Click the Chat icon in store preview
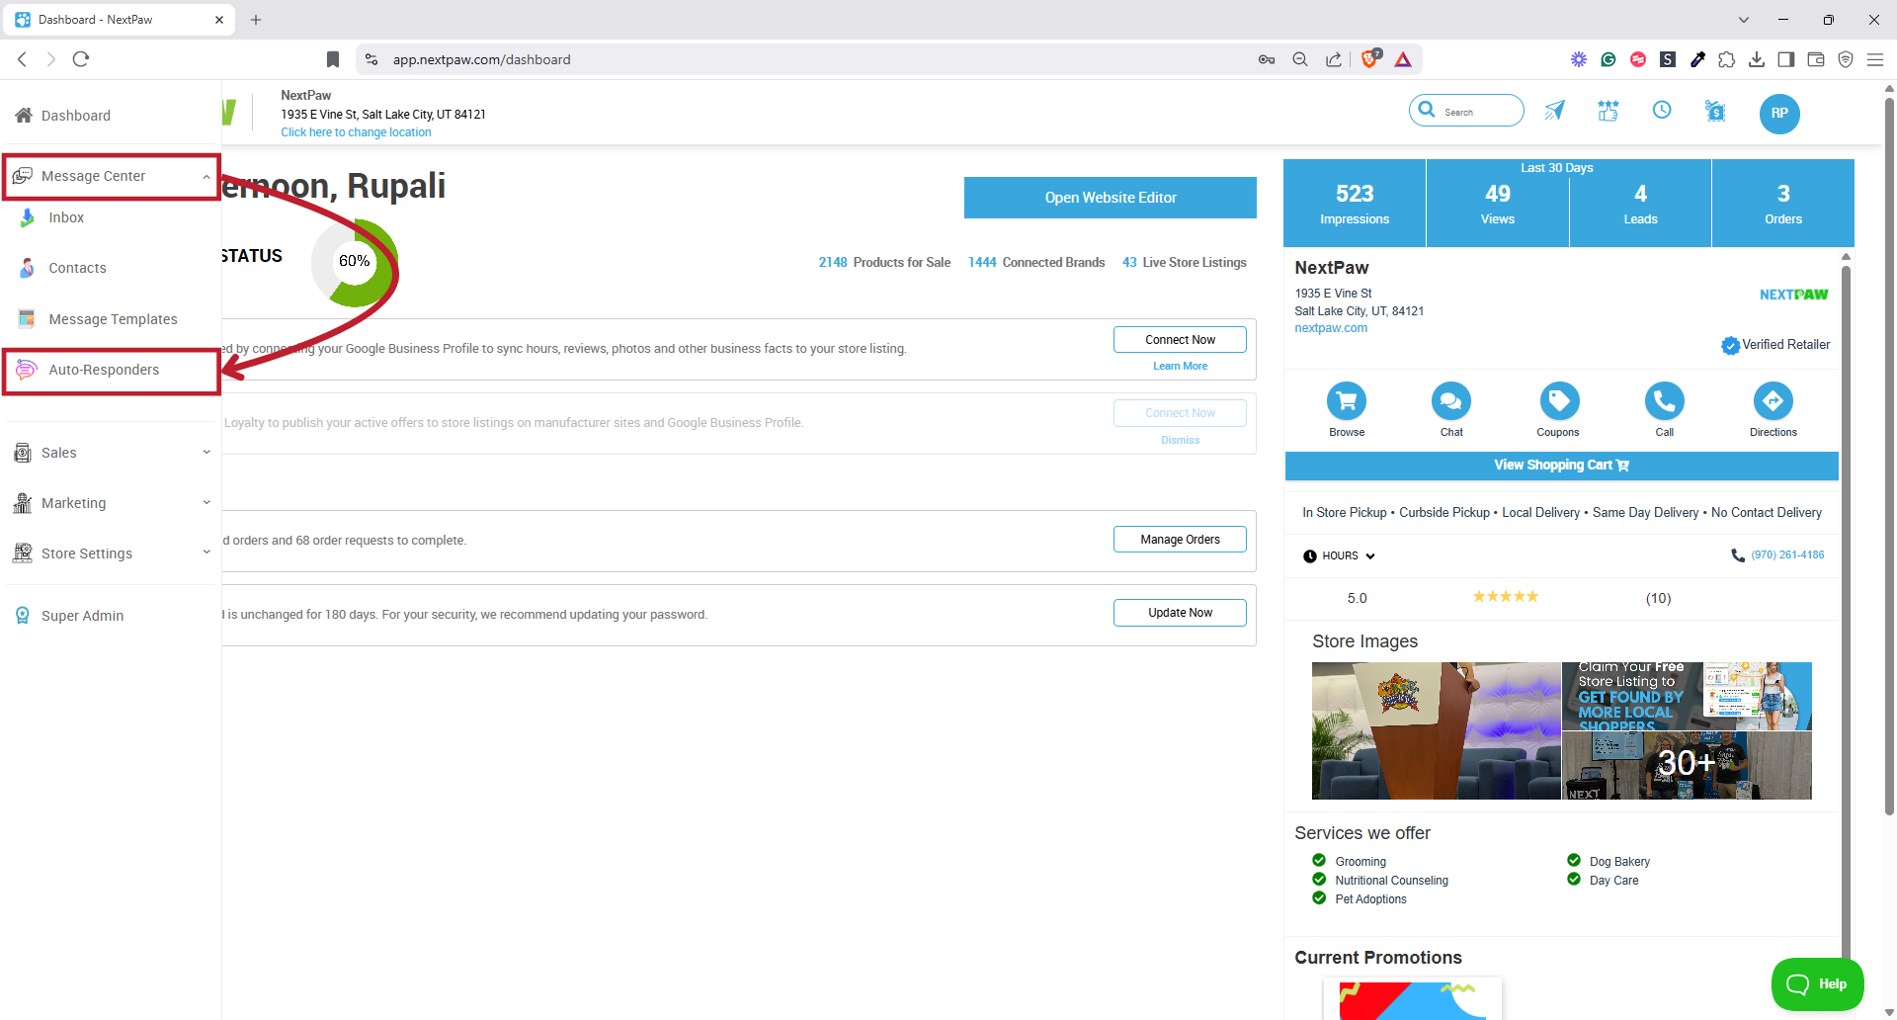This screenshot has height=1020, width=1897. point(1451,401)
